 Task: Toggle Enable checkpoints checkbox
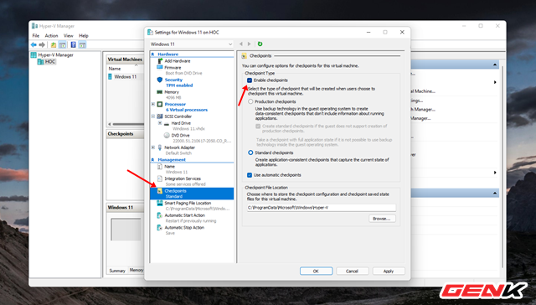click(x=250, y=80)
